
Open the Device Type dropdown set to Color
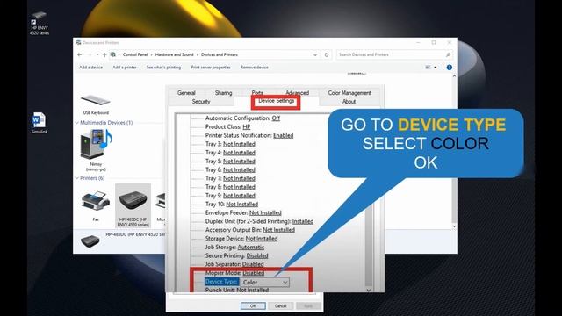(x=265, y=283)
